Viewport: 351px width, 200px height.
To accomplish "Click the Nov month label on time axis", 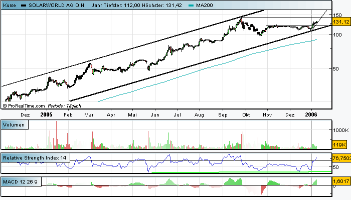I will pyautogui.click(x=267, y=114).
